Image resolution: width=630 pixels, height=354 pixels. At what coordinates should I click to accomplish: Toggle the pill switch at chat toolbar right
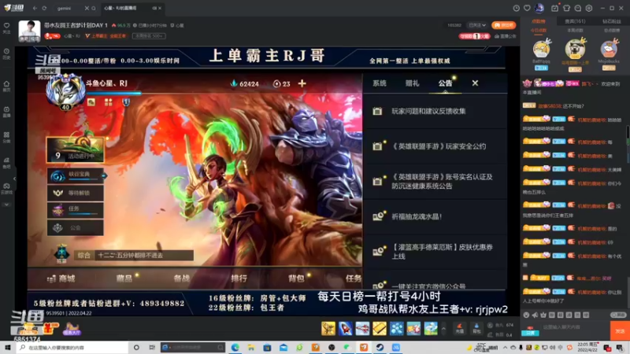tap(618, 315)
